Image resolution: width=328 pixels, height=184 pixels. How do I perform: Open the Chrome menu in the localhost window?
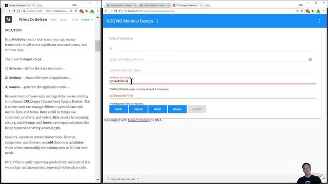[x=324, y=11]
